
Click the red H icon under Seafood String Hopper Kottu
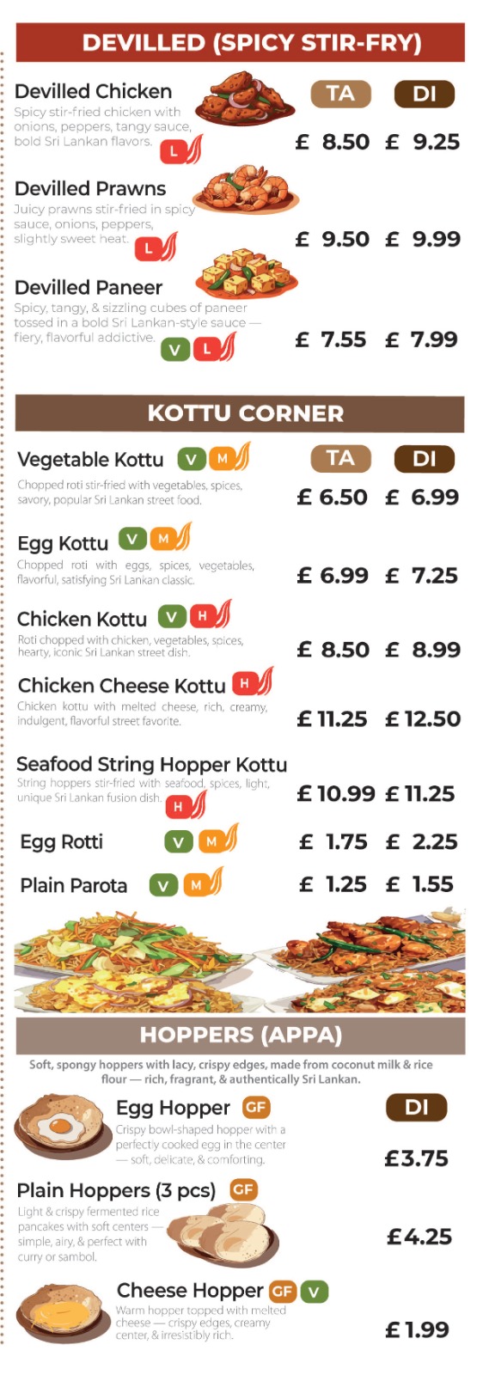178,806
